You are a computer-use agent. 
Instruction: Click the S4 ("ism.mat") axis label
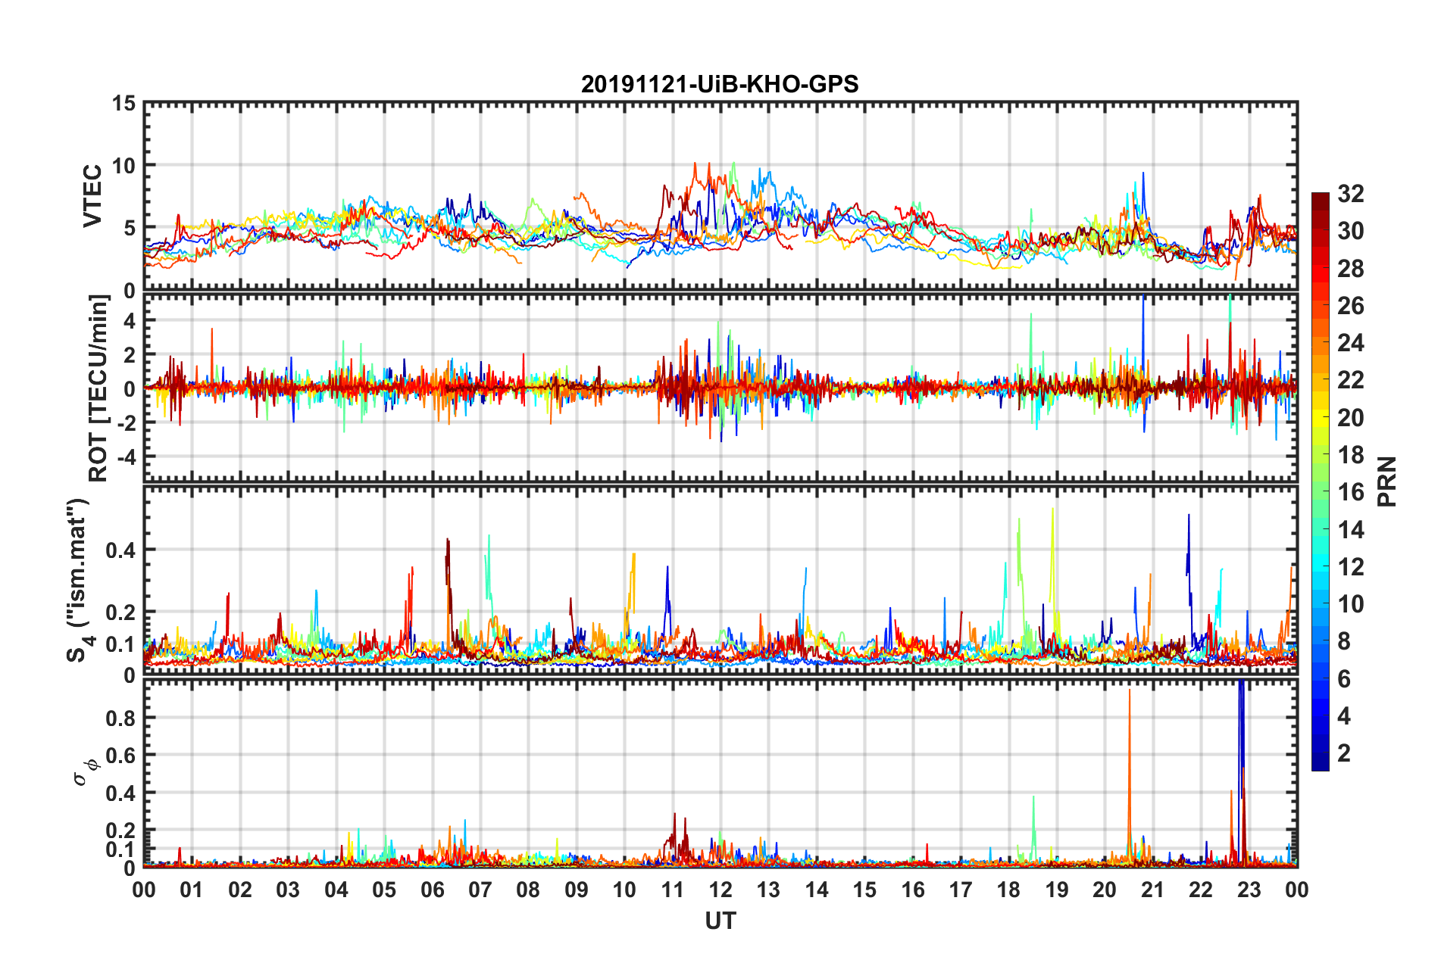point(79,580)
